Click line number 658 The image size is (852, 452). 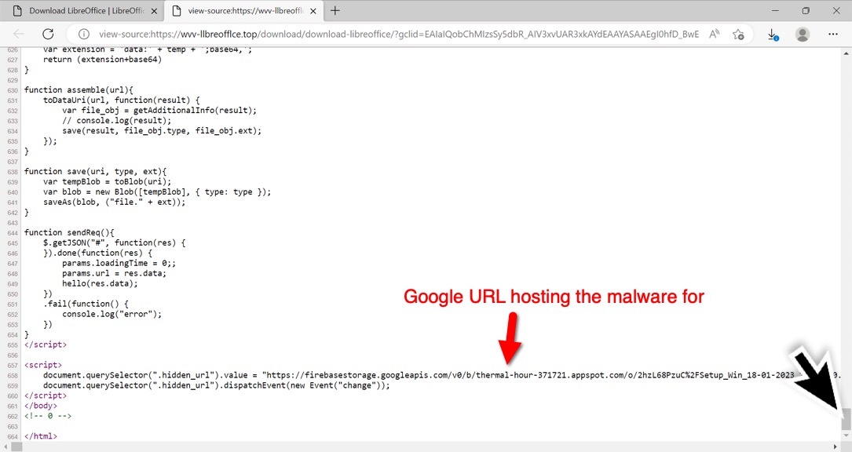(x=13, y=376)
